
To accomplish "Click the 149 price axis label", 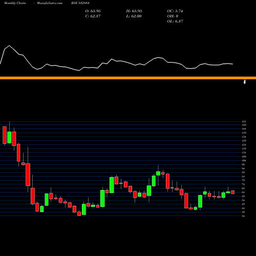I will (x=244, y=125).
